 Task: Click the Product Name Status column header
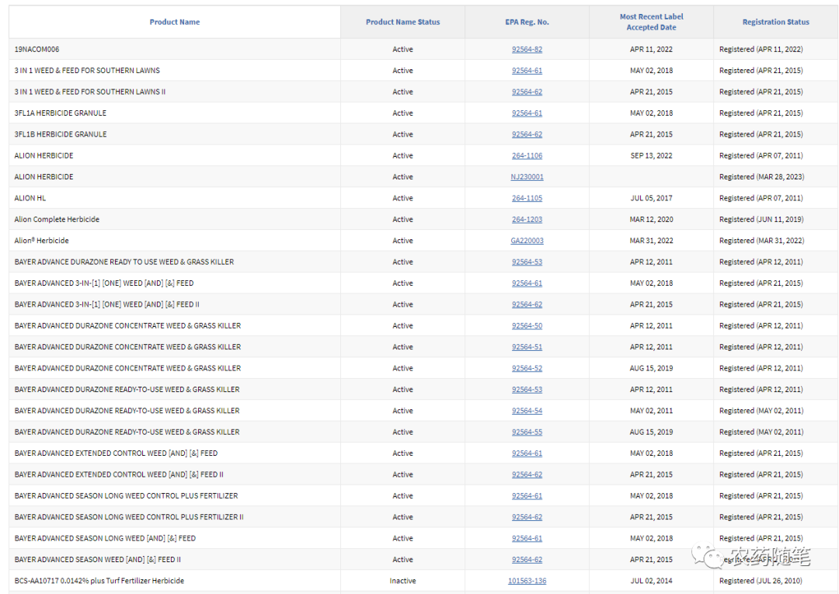coord(402,22)
